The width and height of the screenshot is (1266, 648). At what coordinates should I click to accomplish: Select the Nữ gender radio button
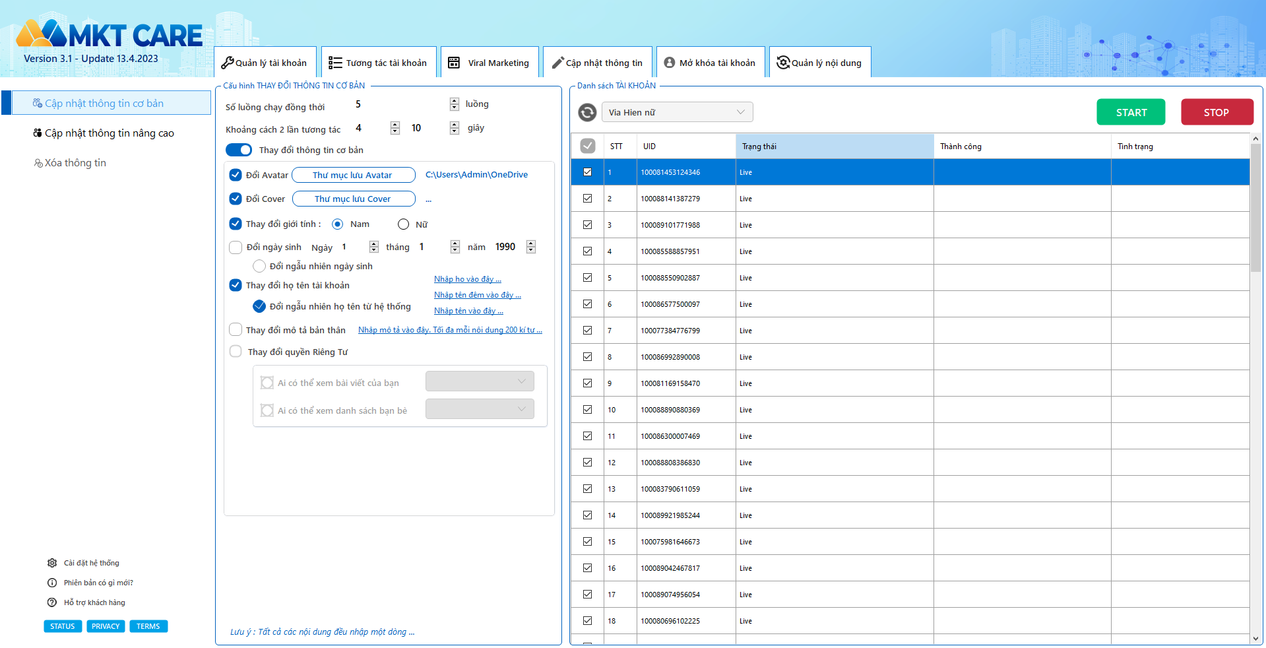404,224
